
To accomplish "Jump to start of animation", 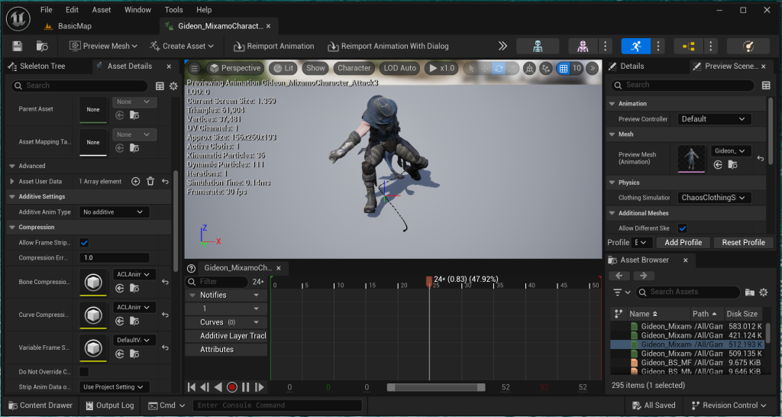I will coord(192,387).
